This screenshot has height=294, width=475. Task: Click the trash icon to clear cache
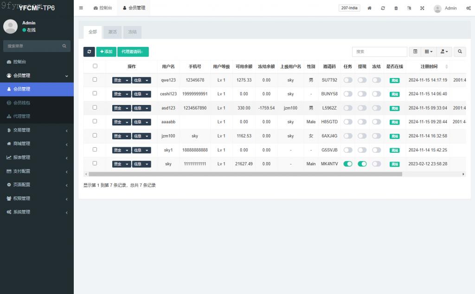pyautogui.click(x=396, y=8)
